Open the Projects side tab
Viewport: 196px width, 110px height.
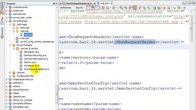click(2, 8)
